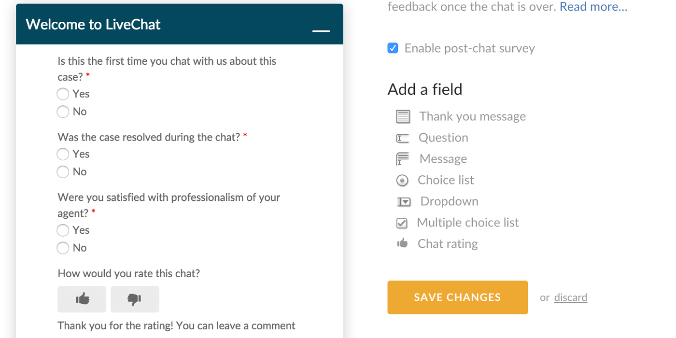Add a Choice list field
Image resolution: width=676 pixels, height=338 pixels.
coord(445,180)
